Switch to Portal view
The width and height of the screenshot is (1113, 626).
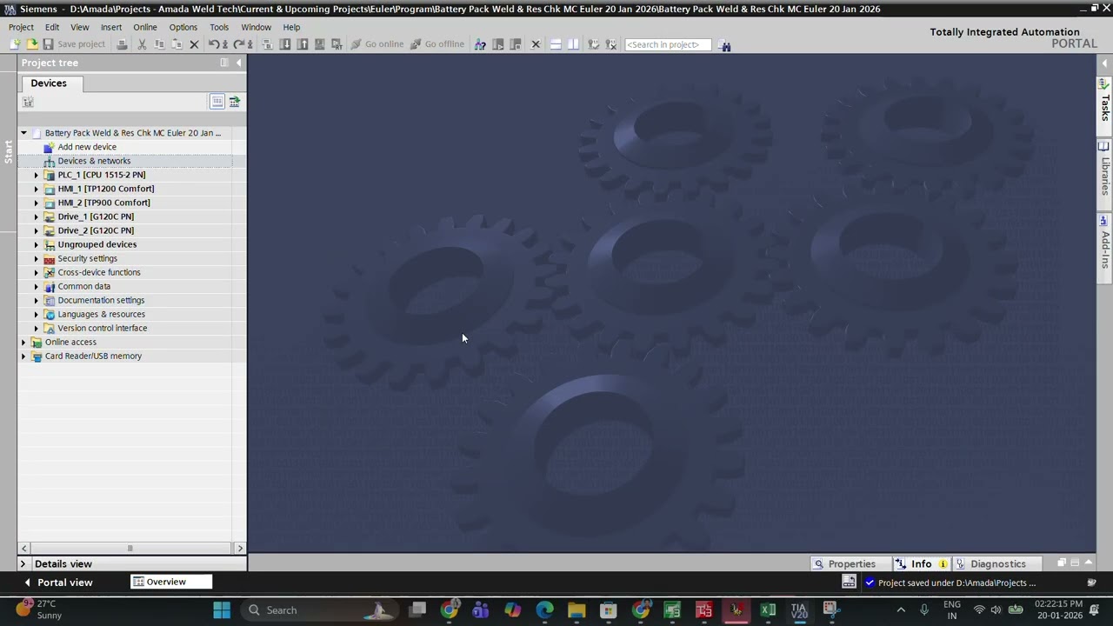(57, 583)
